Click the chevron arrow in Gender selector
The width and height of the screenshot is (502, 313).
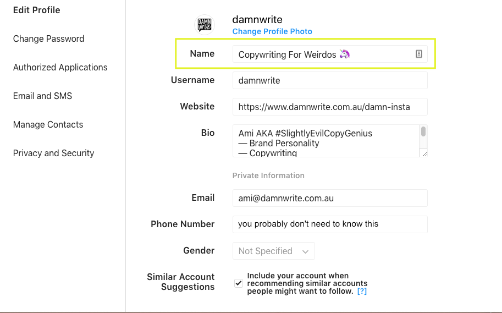click(x=305, y=251)
